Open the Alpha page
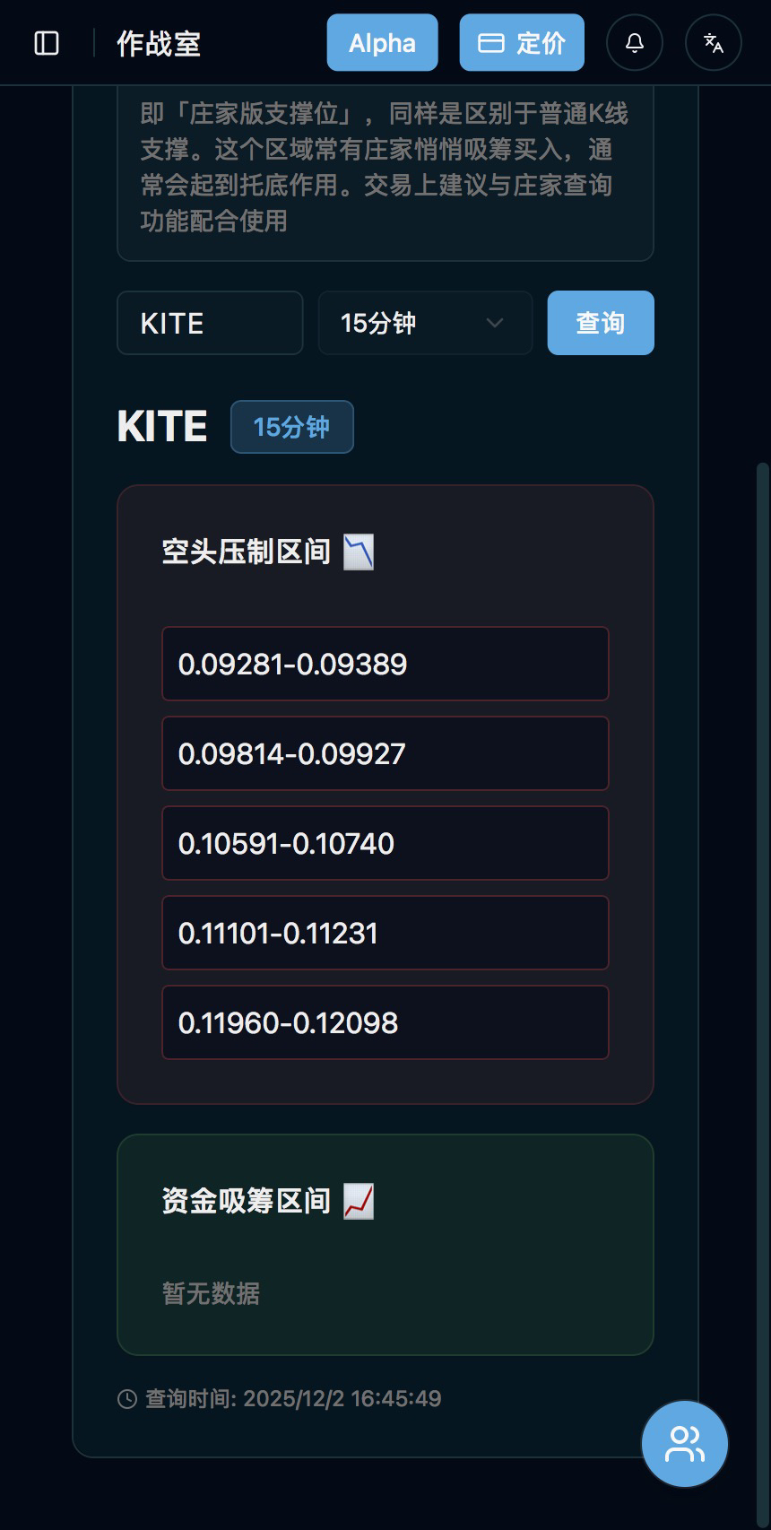Screen dimensions: 771x1530 [x=382, y=43]
